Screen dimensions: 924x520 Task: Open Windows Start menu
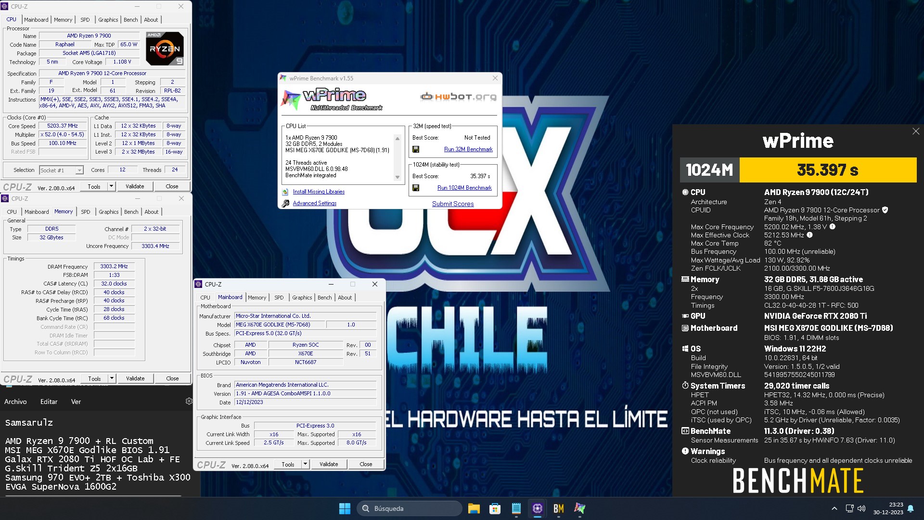pos(345,508)
